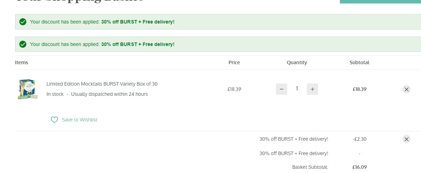Click the quantity field showing 1

click(x=297, y=89)
